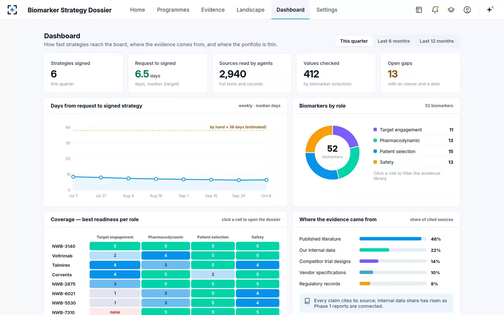
Task: Click the graduation cap learning icon
Action: (451, 10)
